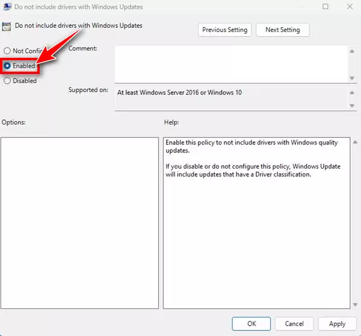Screen dimensions: 361x336
Task: Maximize the policy dialog window
Action: click(326, 7)
